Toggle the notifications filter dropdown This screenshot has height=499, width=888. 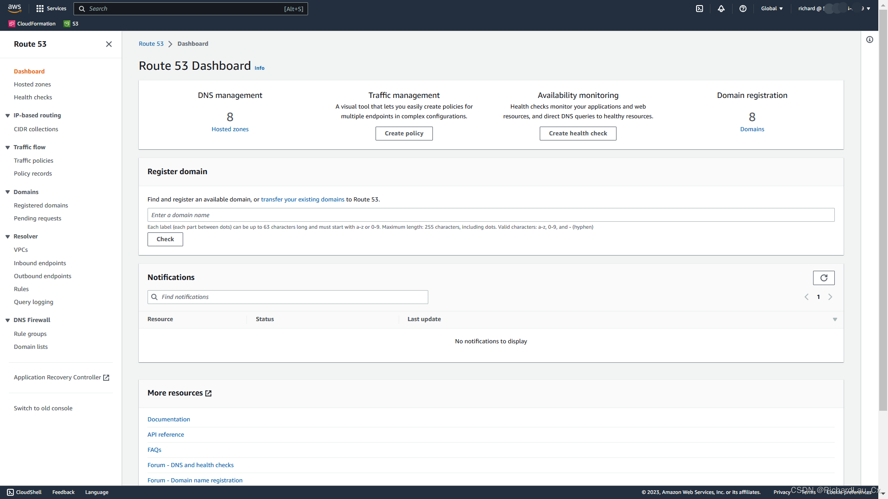834,319
